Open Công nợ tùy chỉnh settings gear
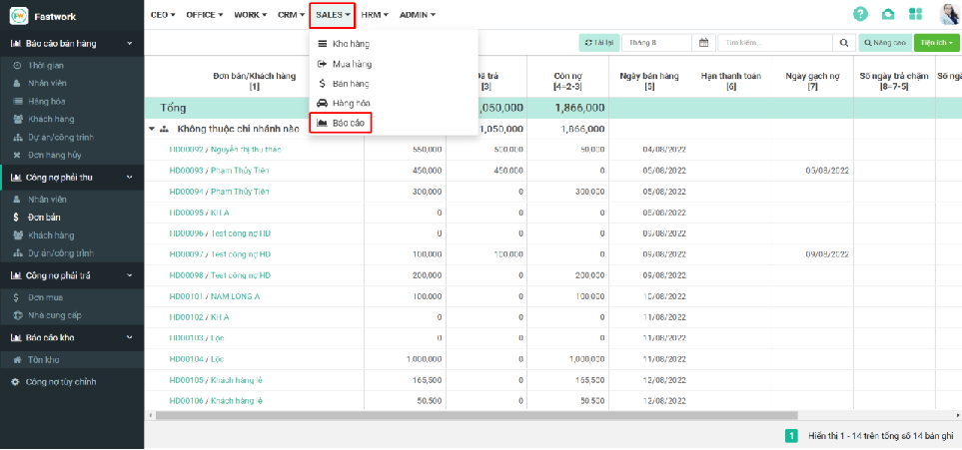Image resolution: width=962 pixels, height=450 pixels. (x=15, y=381)
